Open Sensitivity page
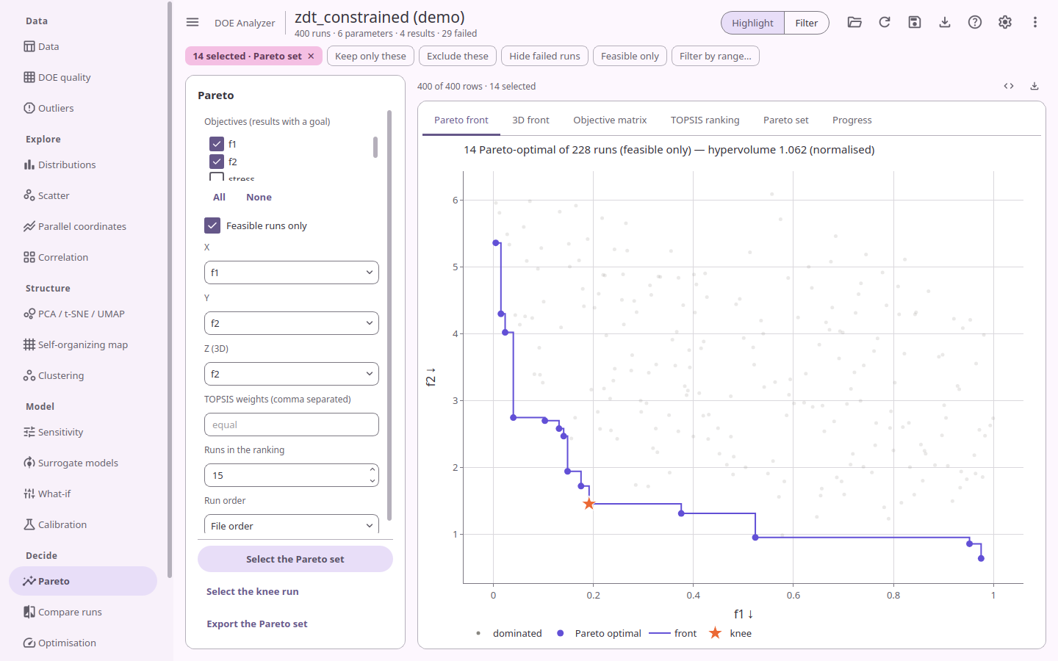 83,432
